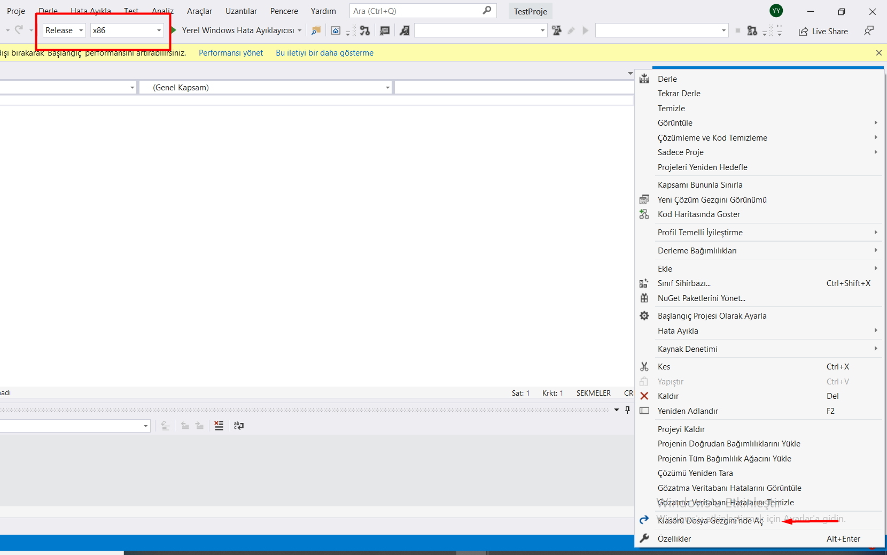Screen dimensions: 887x555
Task: Click the SEKMELER status indicator
Action: tap(593, 393)
